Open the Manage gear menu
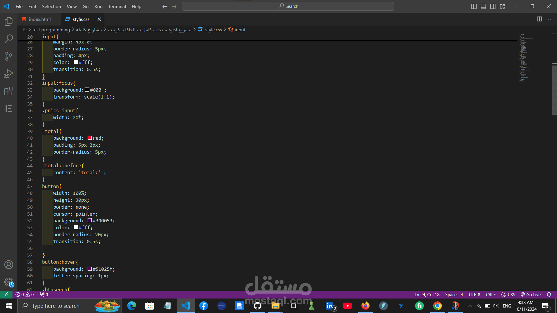The image size is (557, 313). click(9, 282)
